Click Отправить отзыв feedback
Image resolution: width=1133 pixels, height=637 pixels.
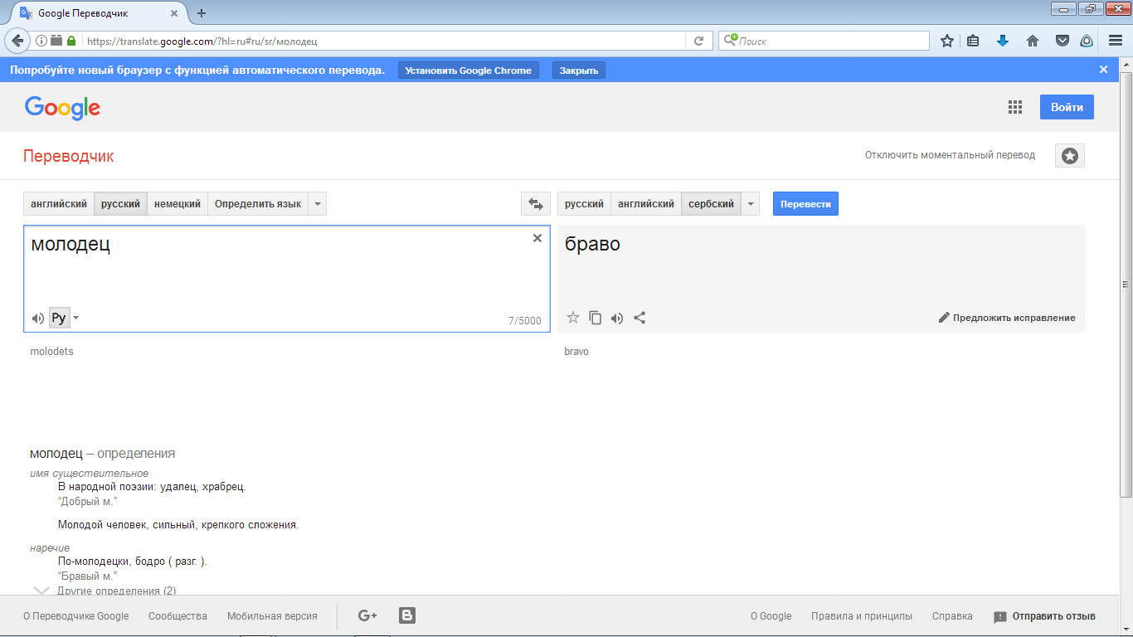(1044, 616)
